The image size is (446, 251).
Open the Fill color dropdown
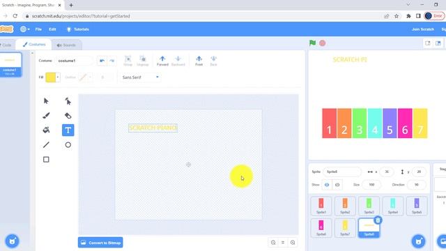click(x=53, y=77)
